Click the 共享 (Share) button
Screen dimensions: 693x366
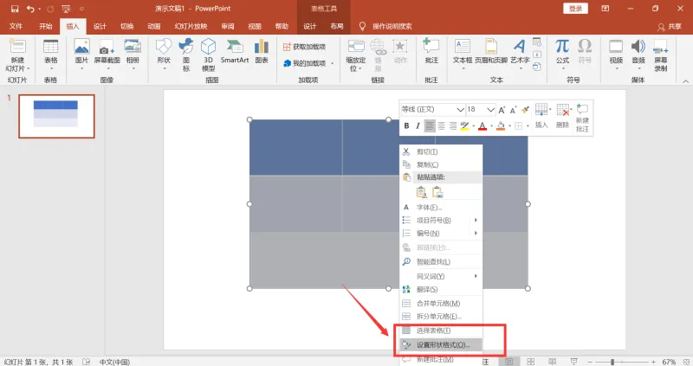tap(670, 27)
